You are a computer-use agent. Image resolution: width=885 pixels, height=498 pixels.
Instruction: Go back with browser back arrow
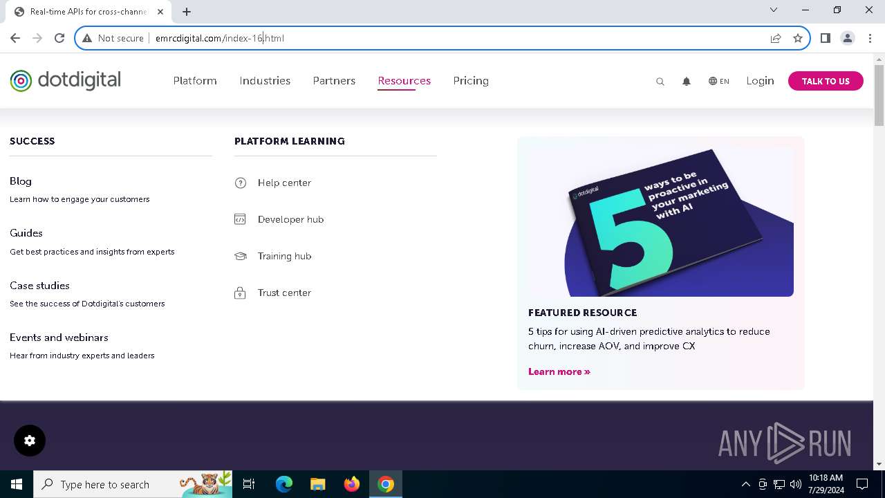pos(15,38)
